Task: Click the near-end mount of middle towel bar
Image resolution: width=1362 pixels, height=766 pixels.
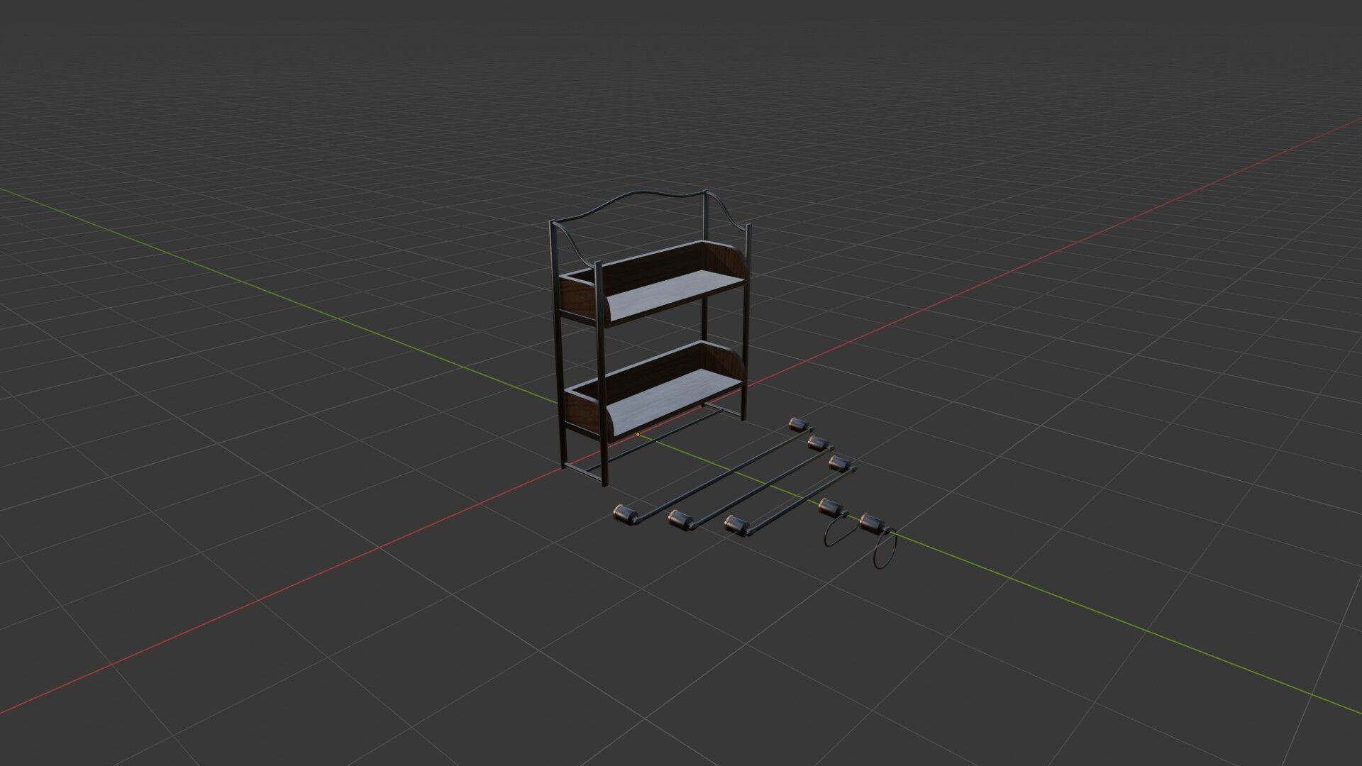Action: point(681,521)
